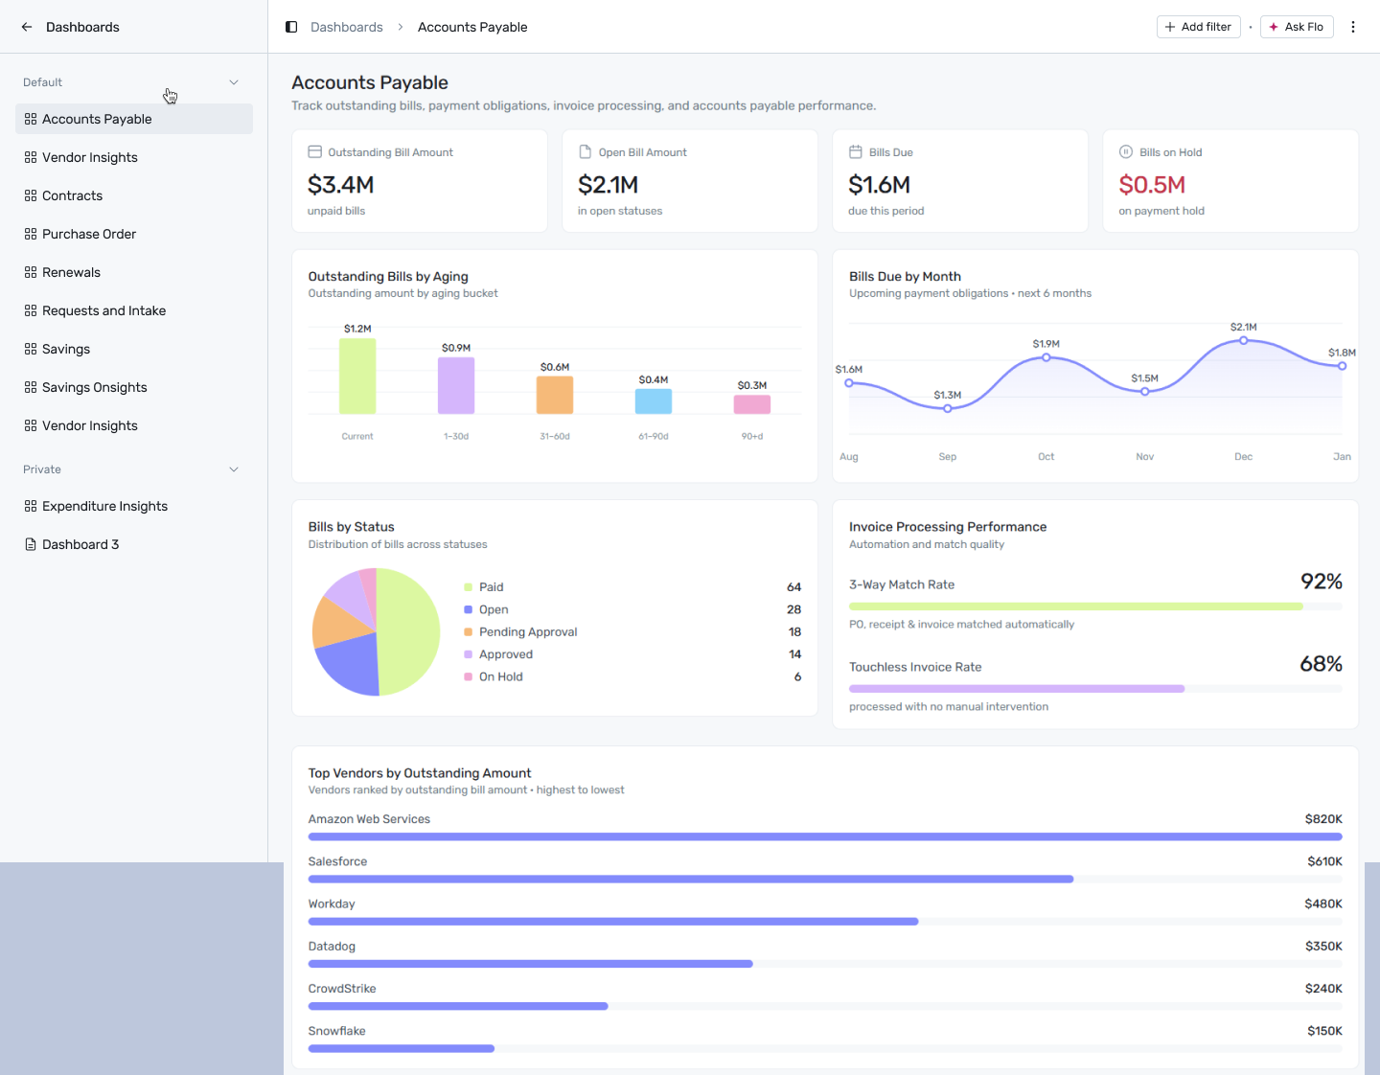1380x1075 pixels.
Task: Click the Approved legend label
Action: pos(506,654)
